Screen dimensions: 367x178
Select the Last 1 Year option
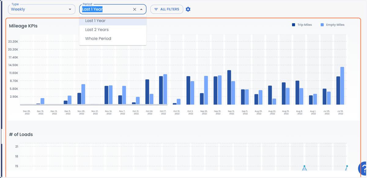click(x=113, y=21)
